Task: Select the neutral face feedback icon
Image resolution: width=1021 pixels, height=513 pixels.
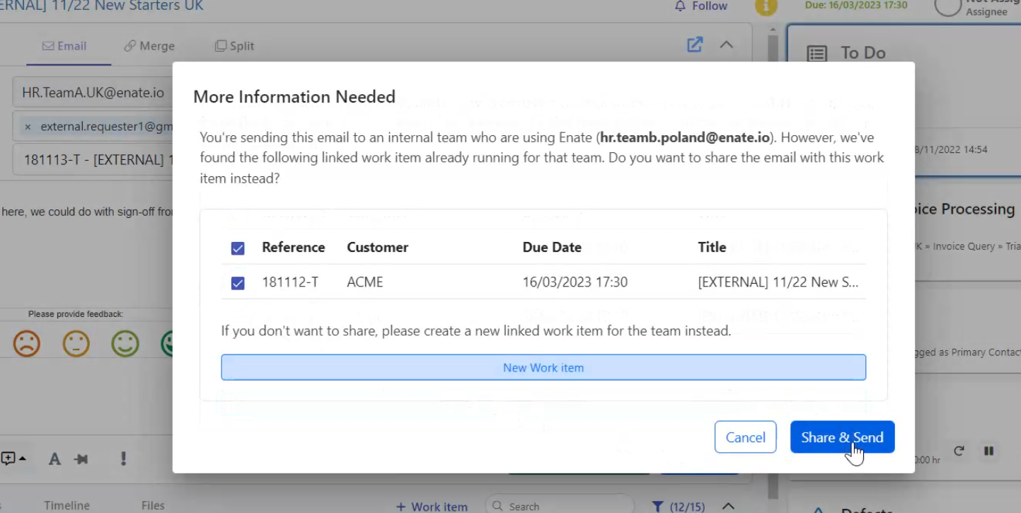Action: [76, 344]
